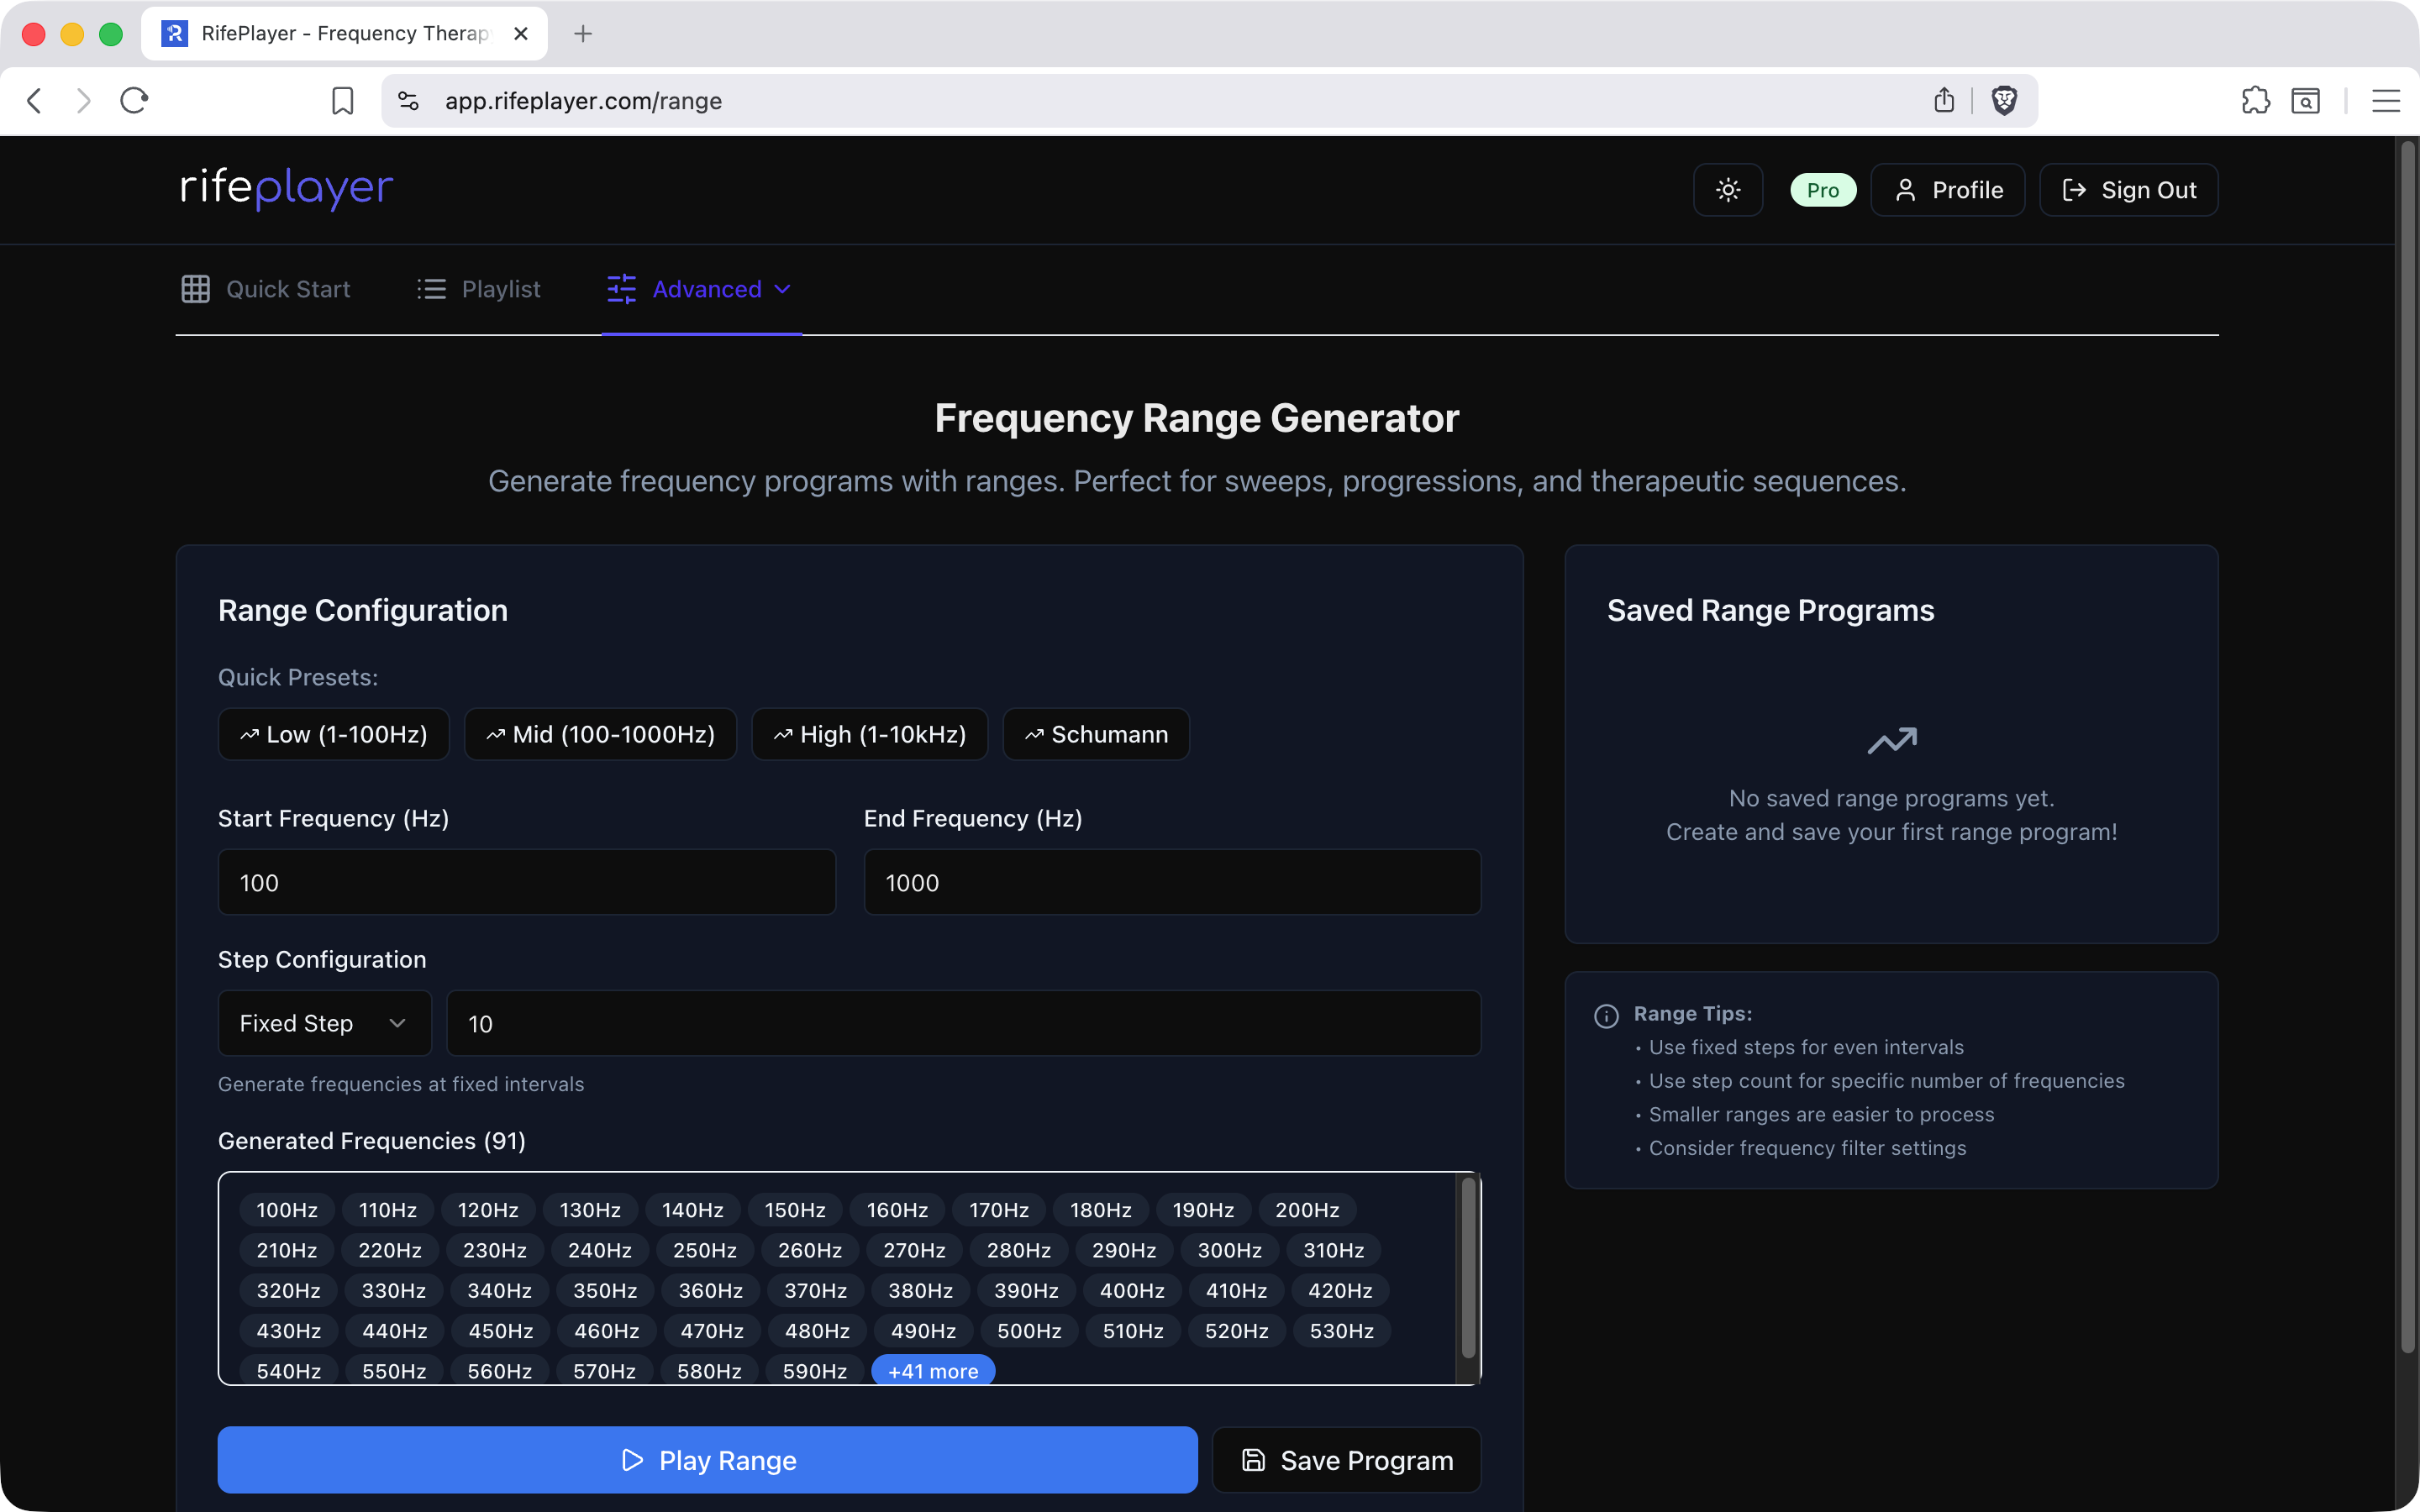The width and height of the screenshot is (2420, 1512).
Task: Click the share icon in address bar
Action: click(x=1944, y=100)
